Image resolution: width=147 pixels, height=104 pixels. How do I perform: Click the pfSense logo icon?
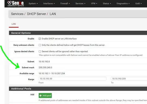[x=16, y=4]
